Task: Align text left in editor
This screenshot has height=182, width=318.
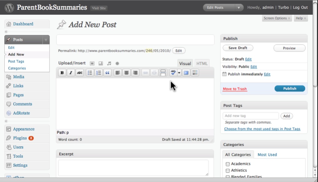Action: pos(118,73)
